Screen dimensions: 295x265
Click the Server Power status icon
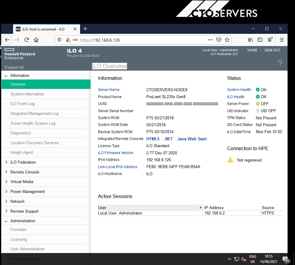click(258, 104)
